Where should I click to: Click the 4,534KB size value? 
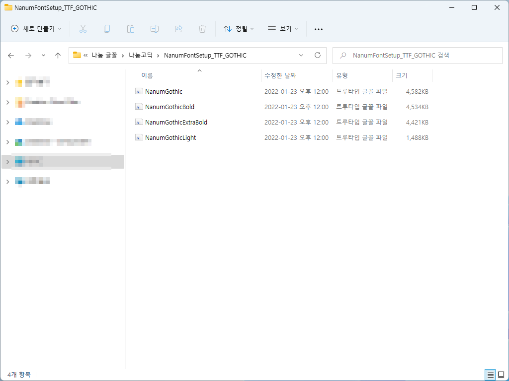pyautogui.click(x=417, y=107)
